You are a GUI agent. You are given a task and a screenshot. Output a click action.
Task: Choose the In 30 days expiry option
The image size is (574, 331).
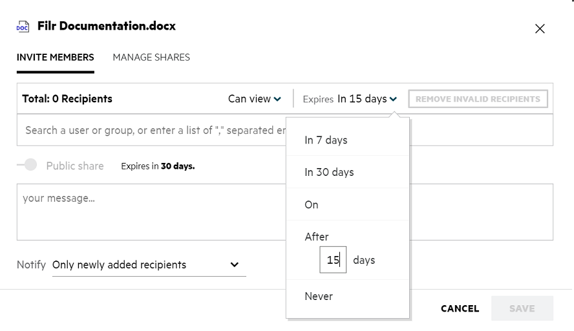point(329,172)
